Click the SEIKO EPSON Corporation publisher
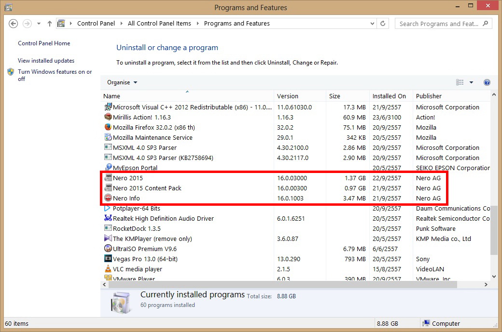The image size is (502, 332). (x=452, y=168)
